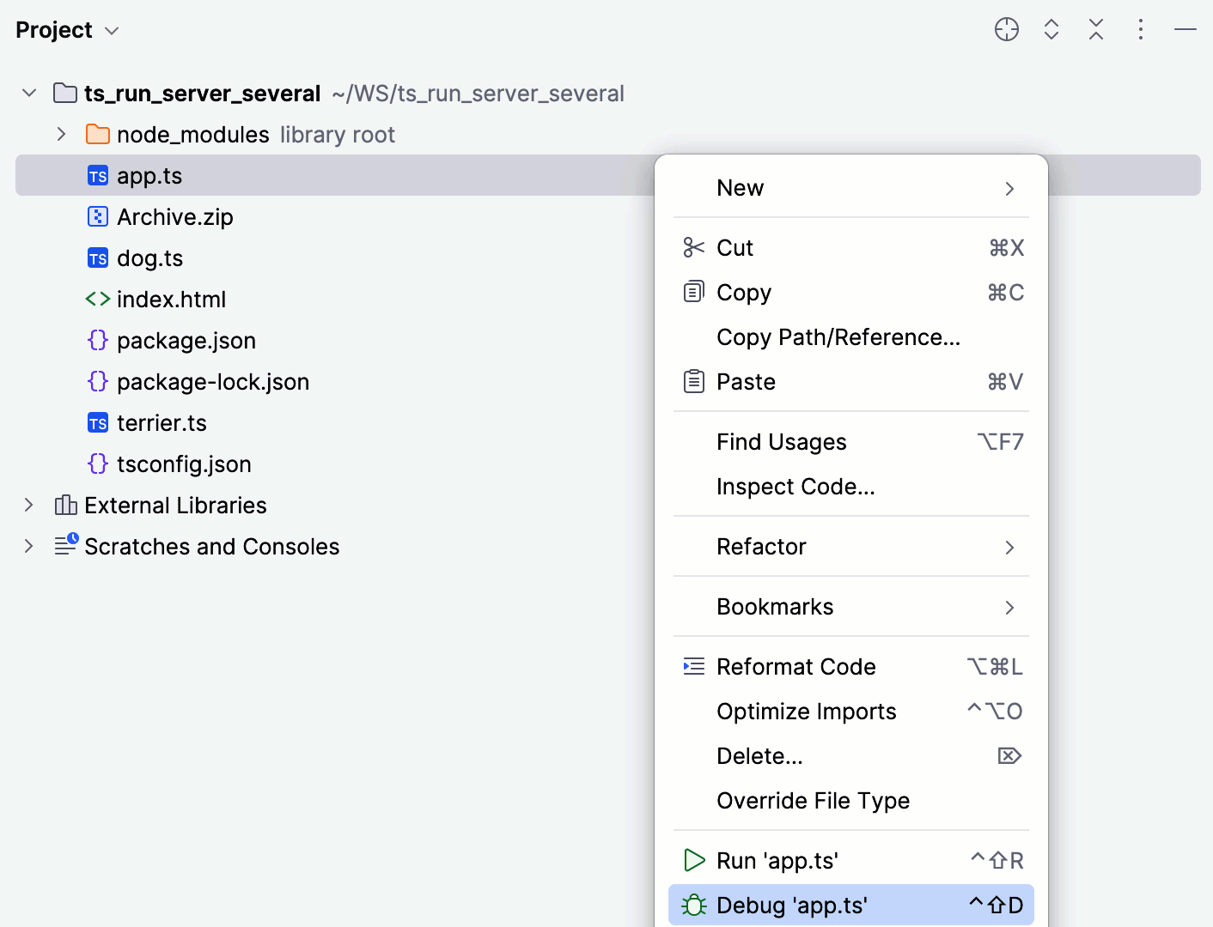This screenshot has width=1213, height=927.
Task: Click the Collapse All toolbar icon
Action: click(1095, 28)
